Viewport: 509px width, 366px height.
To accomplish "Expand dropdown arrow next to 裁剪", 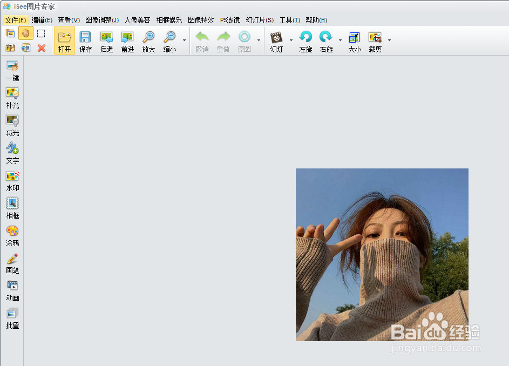I will tap(389, 40).
